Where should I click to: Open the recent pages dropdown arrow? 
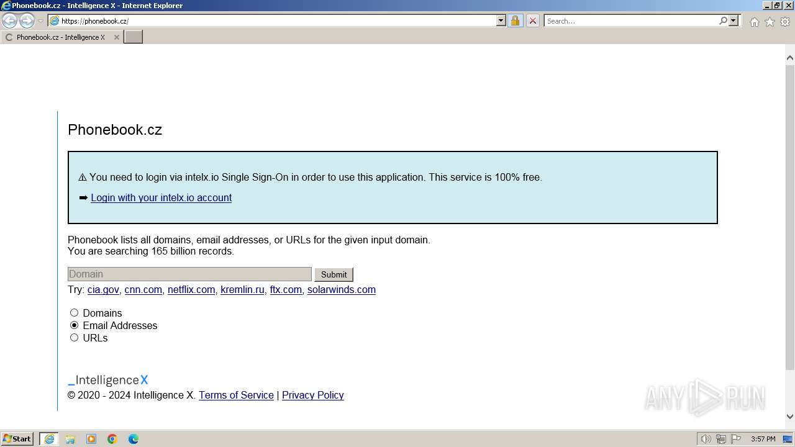point(40,21)
